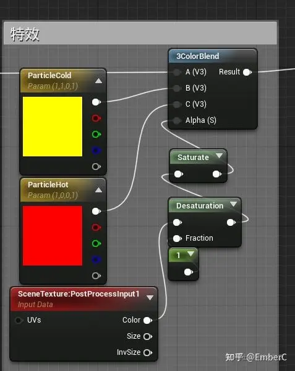Select the yellow ParticleCold color preview
Screen dimensions: 295x371
(53, 127)
